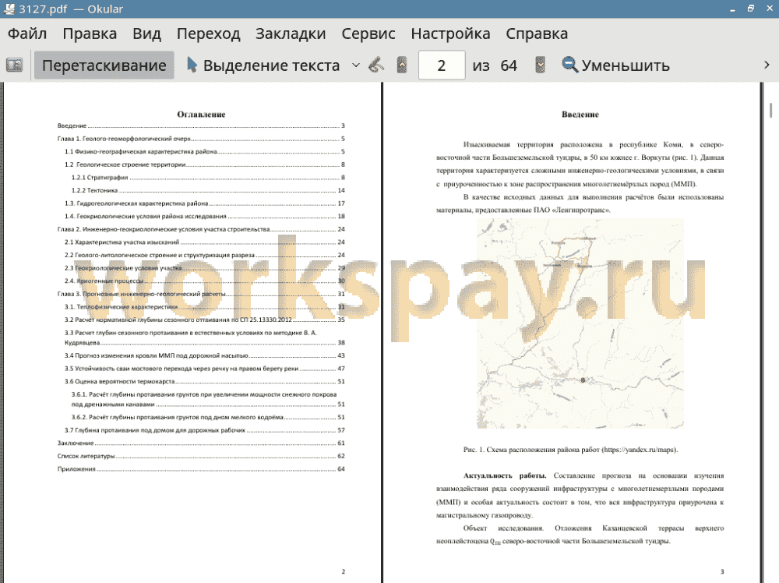779x583 pixels.
Task: Click the "3.7 Глубина протаивания под домом" entry
Action: [x=205, y=430]
